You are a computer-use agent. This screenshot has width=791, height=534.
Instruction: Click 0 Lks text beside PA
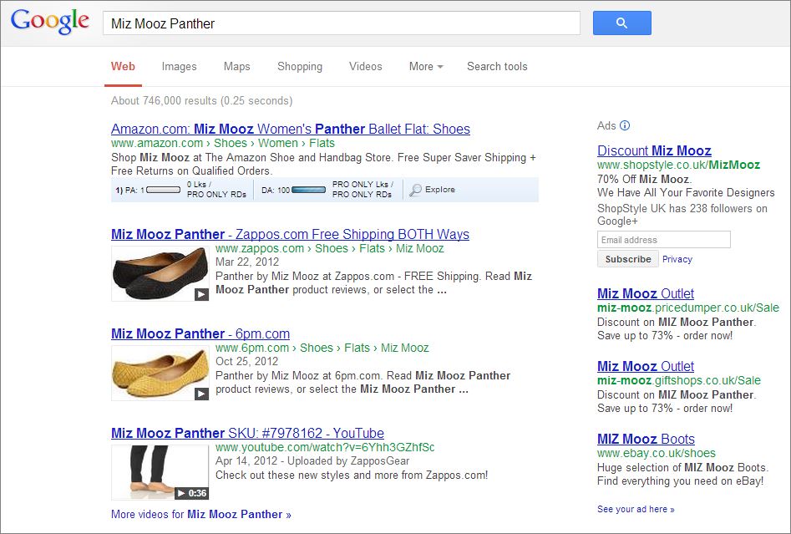click(x=200, y=185)
